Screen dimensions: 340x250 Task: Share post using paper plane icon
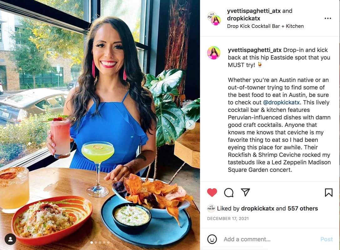click(245, 192)
